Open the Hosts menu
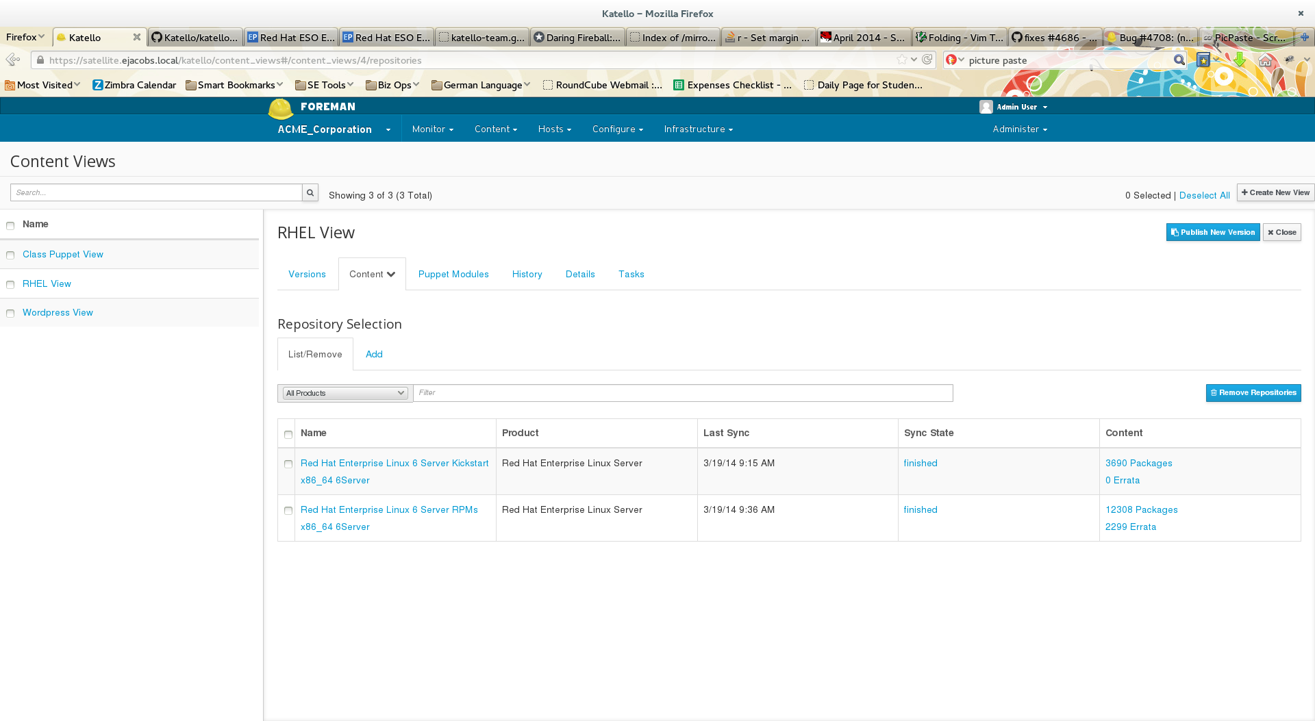1315x721 pixels. [x=555, y=129]
